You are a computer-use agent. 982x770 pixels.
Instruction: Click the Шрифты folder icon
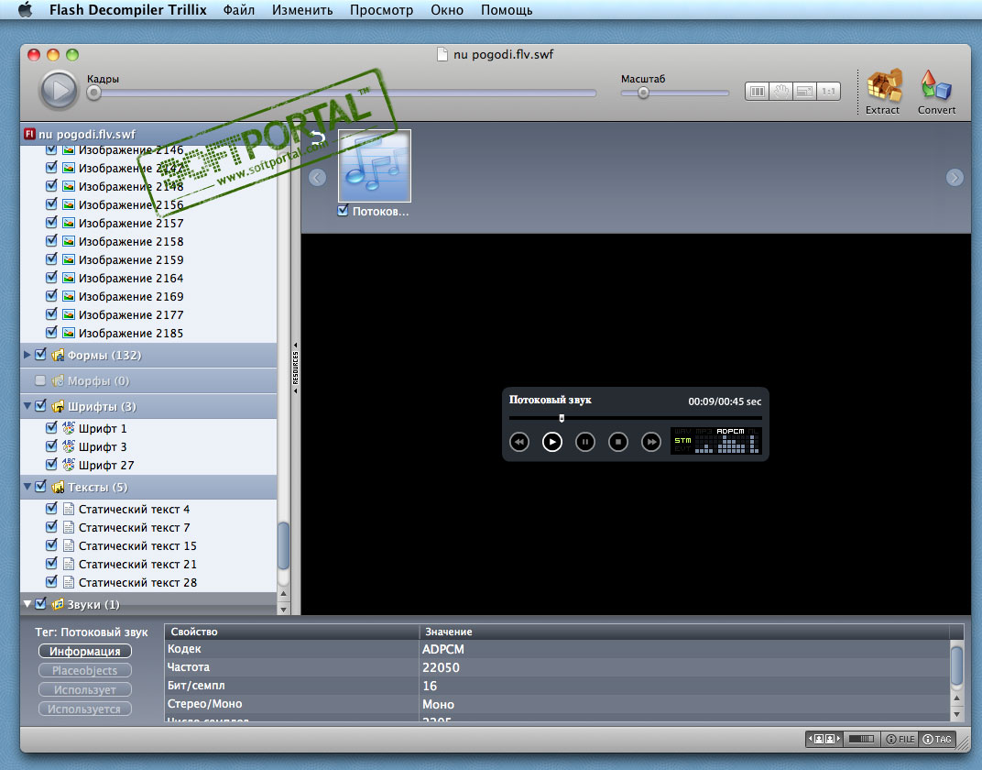pos(58,407)
